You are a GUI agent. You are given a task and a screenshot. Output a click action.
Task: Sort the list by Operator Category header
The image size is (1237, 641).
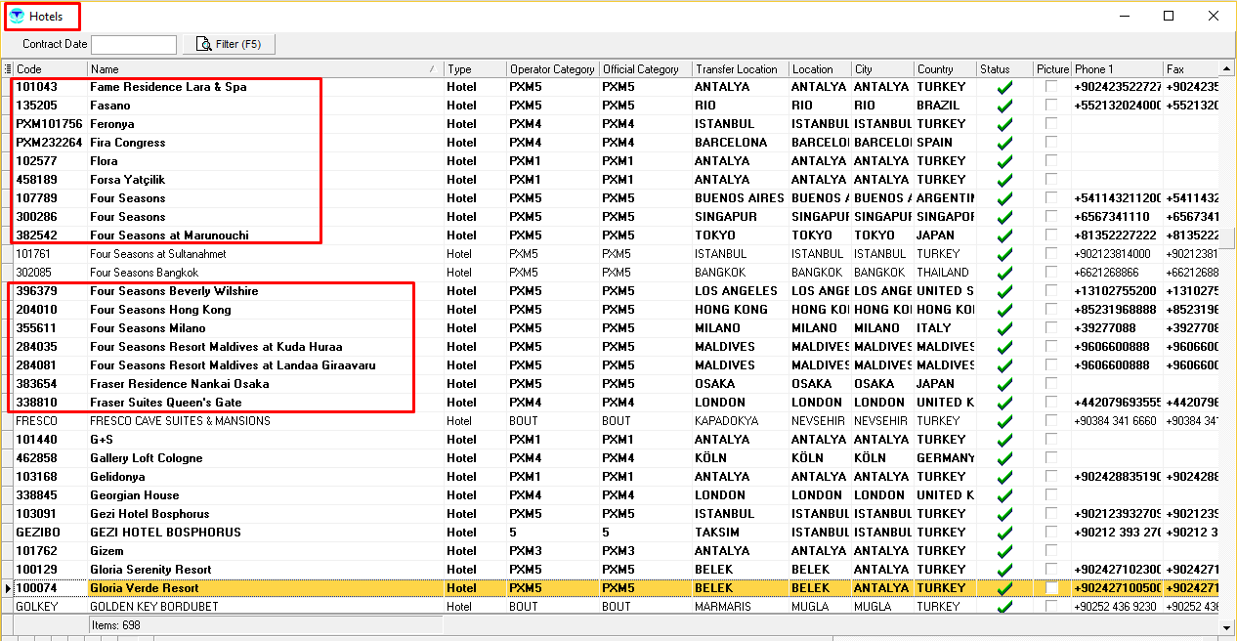(x=551, y=69)
